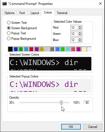
Task: Pick the dark purple color swatch
Action: (37, 49)
